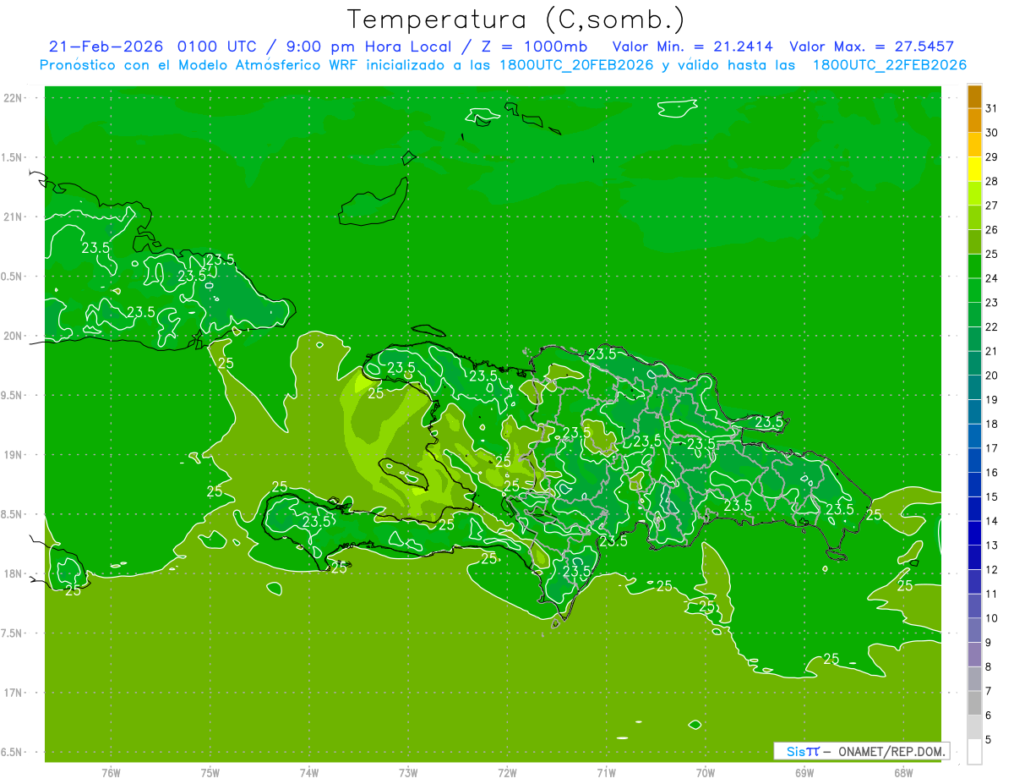Click the 'Sisπ' logo text
Image resolution: width=1014 pixels, height=784 pixels.
click(x=802, y=751)
